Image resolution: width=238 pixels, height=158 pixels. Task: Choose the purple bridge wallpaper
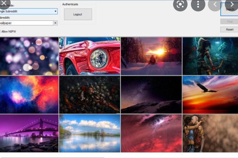(29, 133)
